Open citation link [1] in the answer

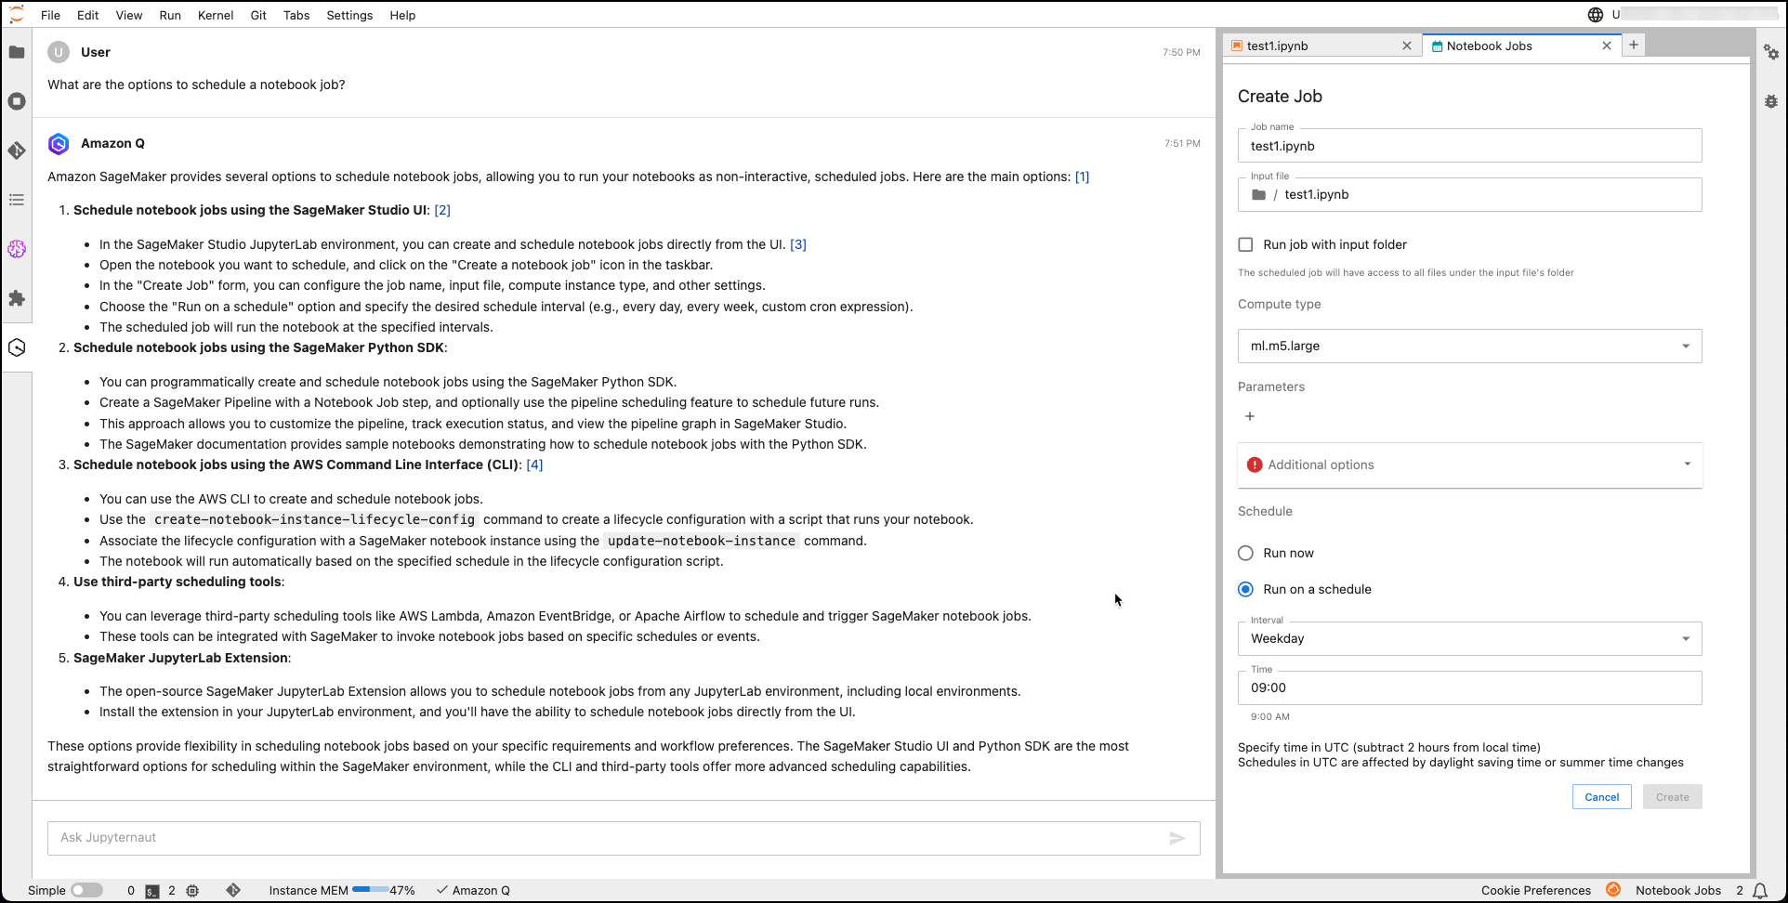coord(1083,177)
